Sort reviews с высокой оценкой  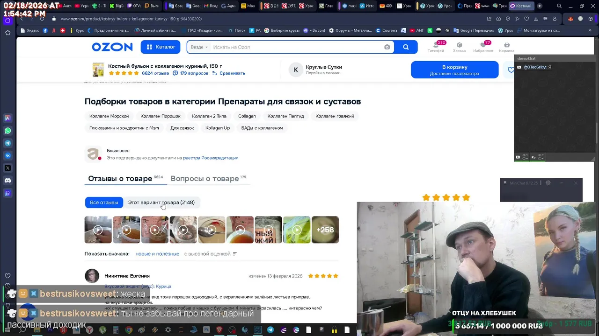[207, 254]
